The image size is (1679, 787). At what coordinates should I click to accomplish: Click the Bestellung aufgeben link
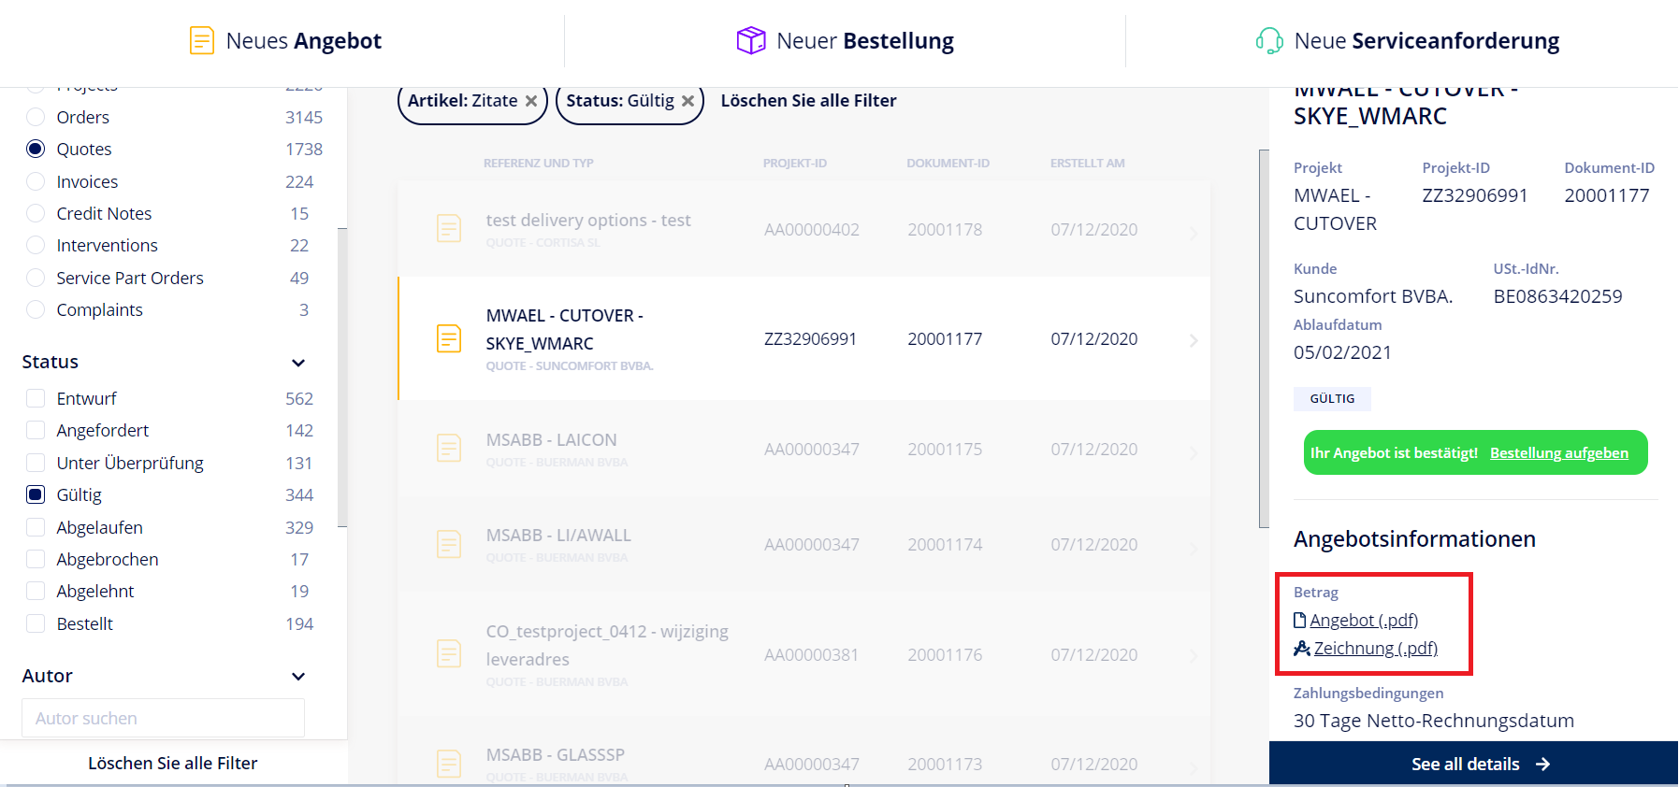coord(1558,453)
